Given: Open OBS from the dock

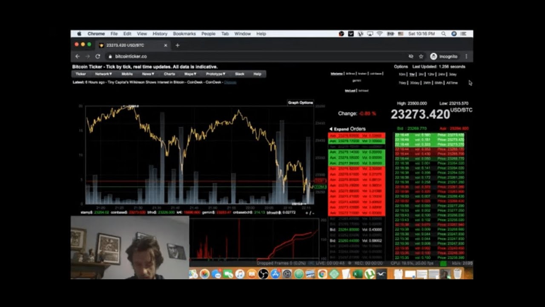Looking at the screenshot, I should (x=264, y=274).
